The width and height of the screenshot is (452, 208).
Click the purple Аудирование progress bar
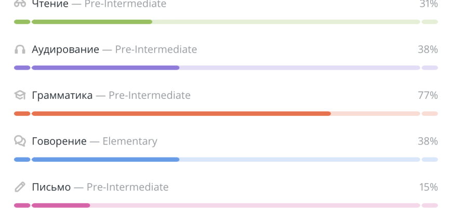point(225,68)
